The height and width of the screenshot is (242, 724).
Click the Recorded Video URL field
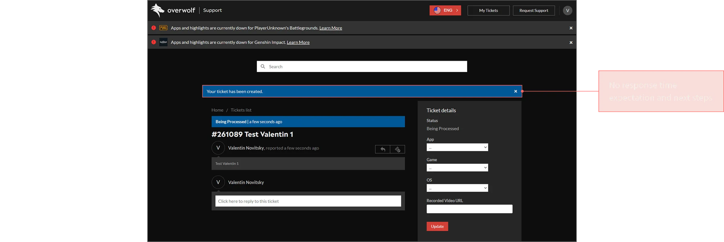tap(469, 209)
